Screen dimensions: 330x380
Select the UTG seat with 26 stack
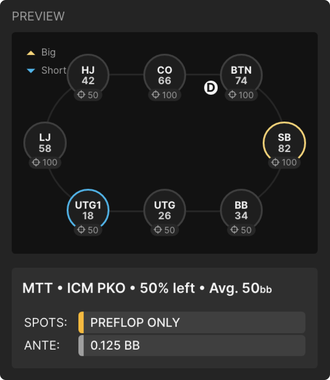165,210
